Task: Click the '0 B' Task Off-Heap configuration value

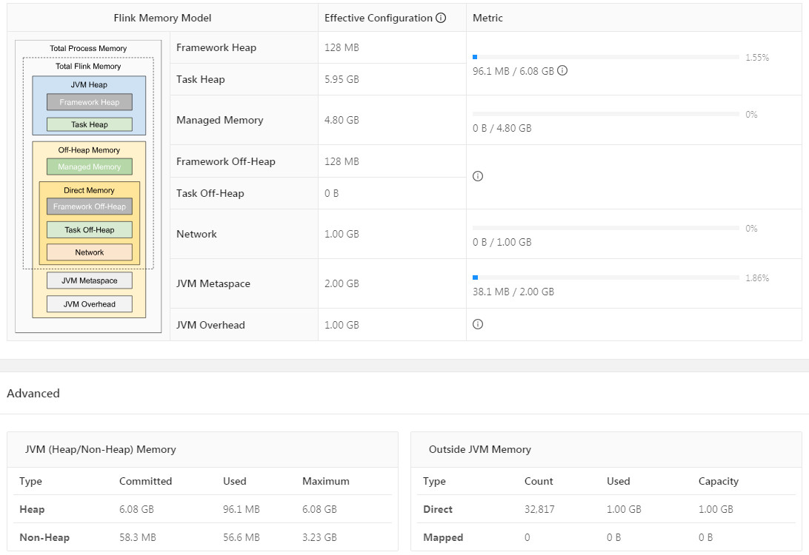Action: (x=332, y=193)
